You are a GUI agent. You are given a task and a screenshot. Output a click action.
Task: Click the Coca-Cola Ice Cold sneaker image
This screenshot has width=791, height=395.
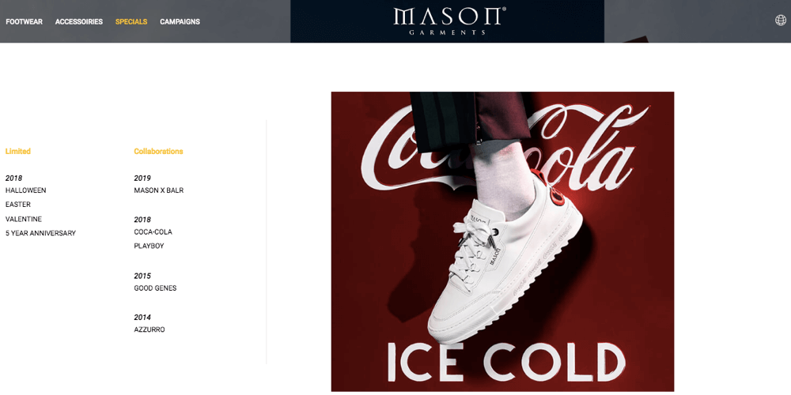coord(502,241)
